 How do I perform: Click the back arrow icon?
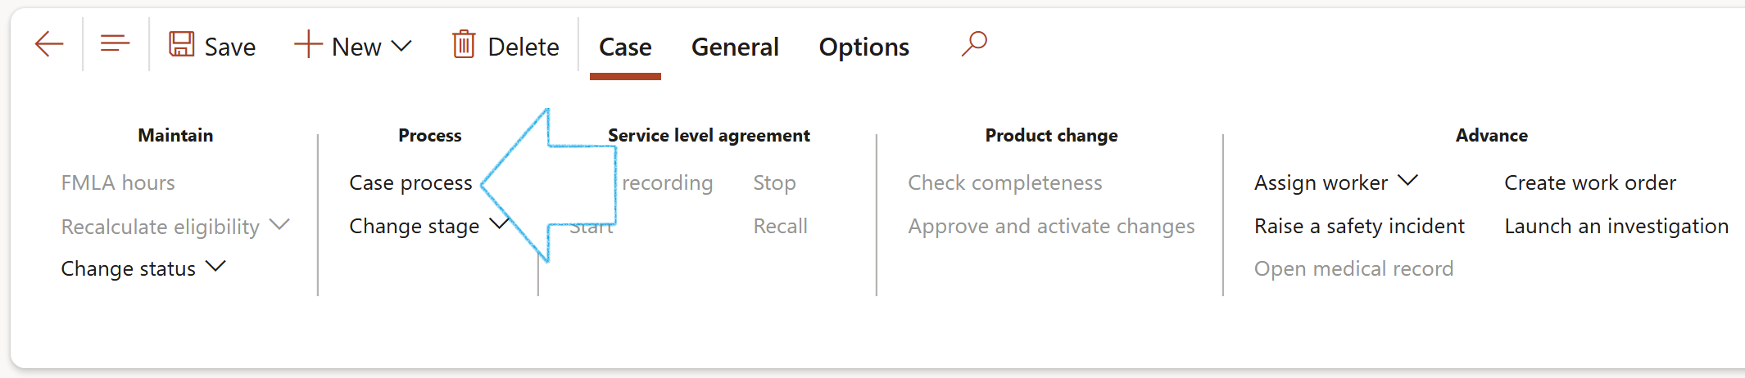pyautogui.click(x=49, y=44)
